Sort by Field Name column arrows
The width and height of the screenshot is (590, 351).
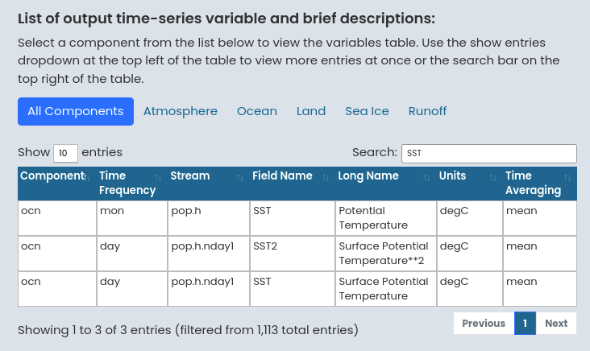(326, 177)
